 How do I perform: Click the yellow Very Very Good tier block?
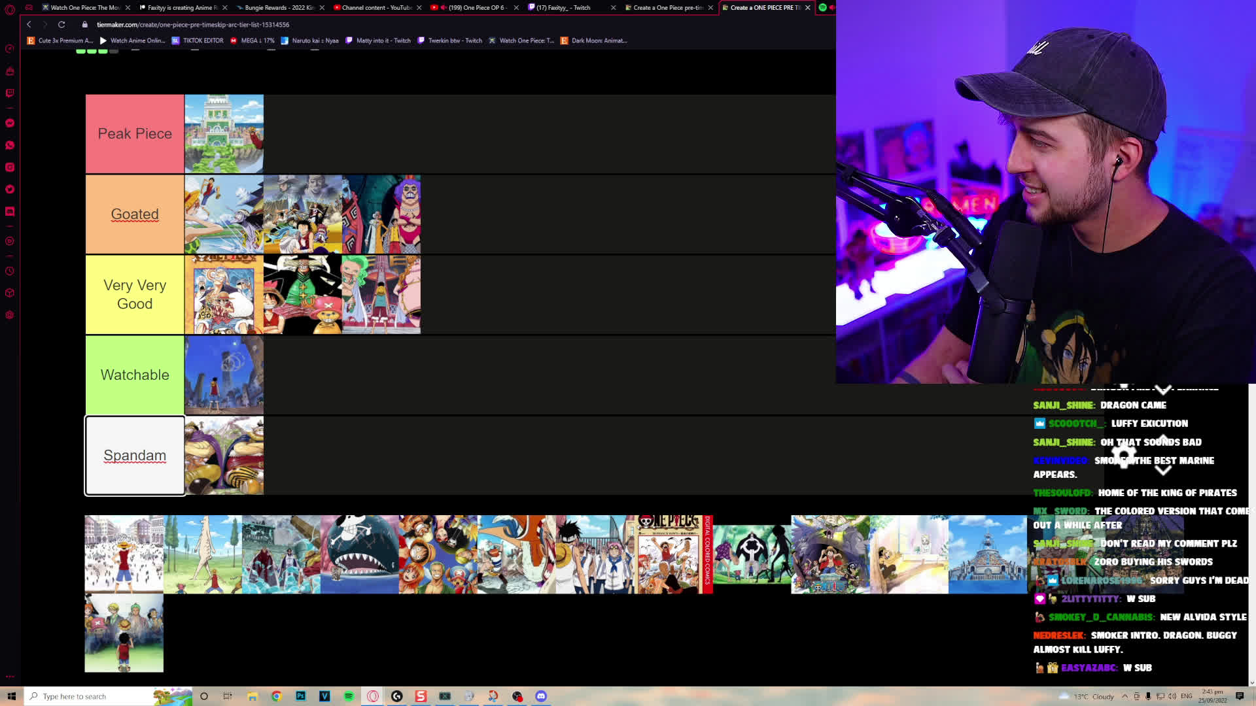pyautogui.click(x=134, y=294)
